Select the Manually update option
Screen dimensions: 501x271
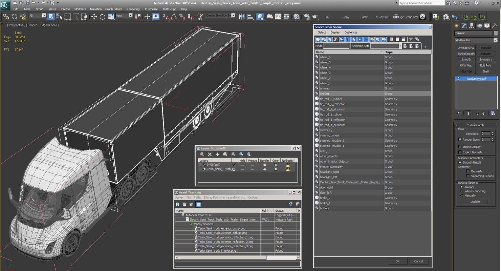pyautogui.click(x=462, y=195)
